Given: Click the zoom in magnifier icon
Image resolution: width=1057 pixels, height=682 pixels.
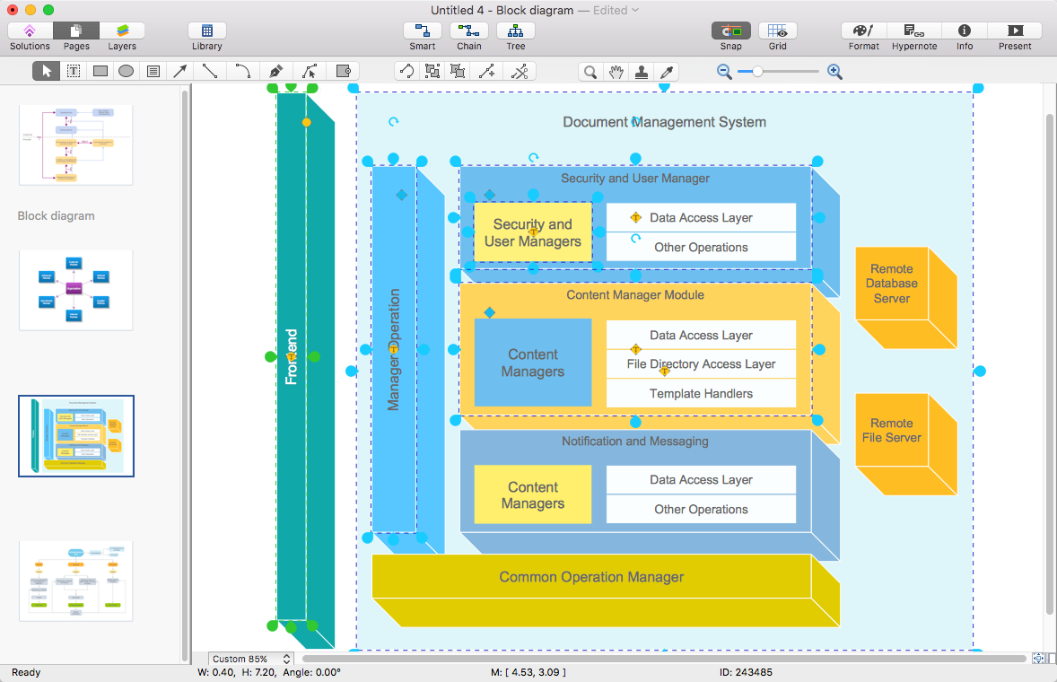Looking at the screenshot, I should point(834,72).
